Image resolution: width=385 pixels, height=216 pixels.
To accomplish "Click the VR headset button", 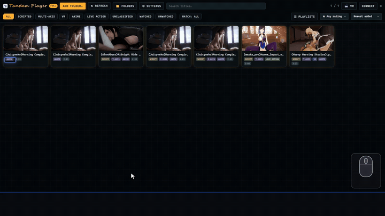I will 349,6.
